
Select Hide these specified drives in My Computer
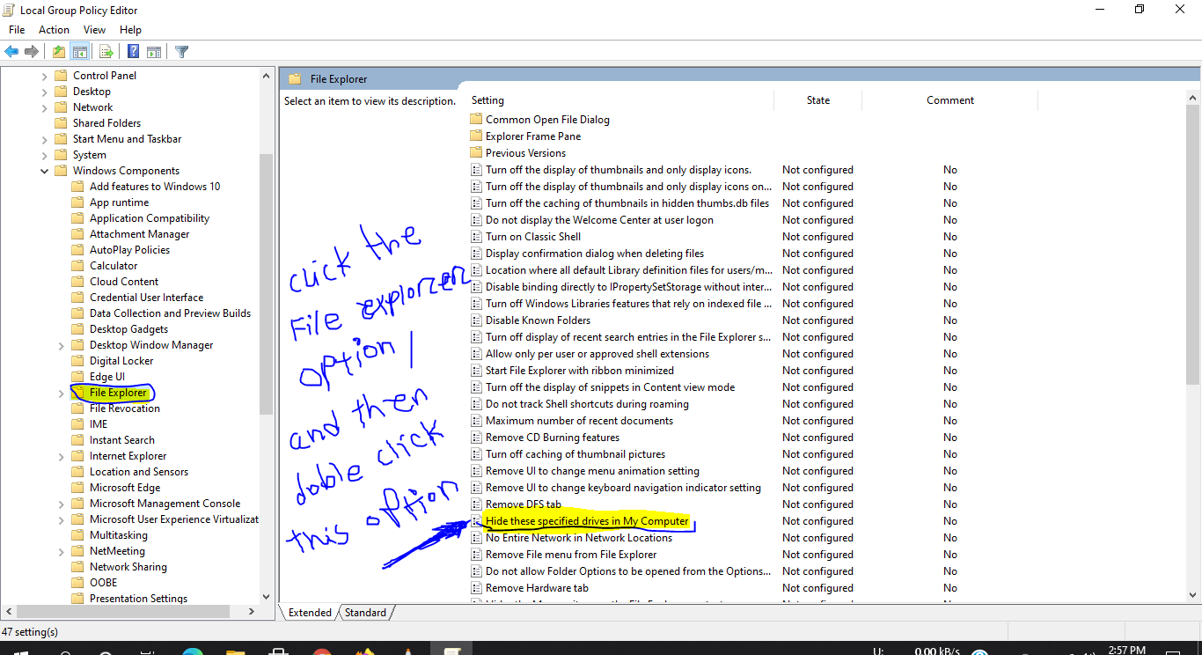coord(587,520)
